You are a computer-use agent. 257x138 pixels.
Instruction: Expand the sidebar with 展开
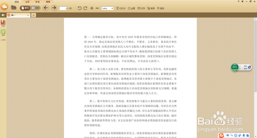(3, 40)
